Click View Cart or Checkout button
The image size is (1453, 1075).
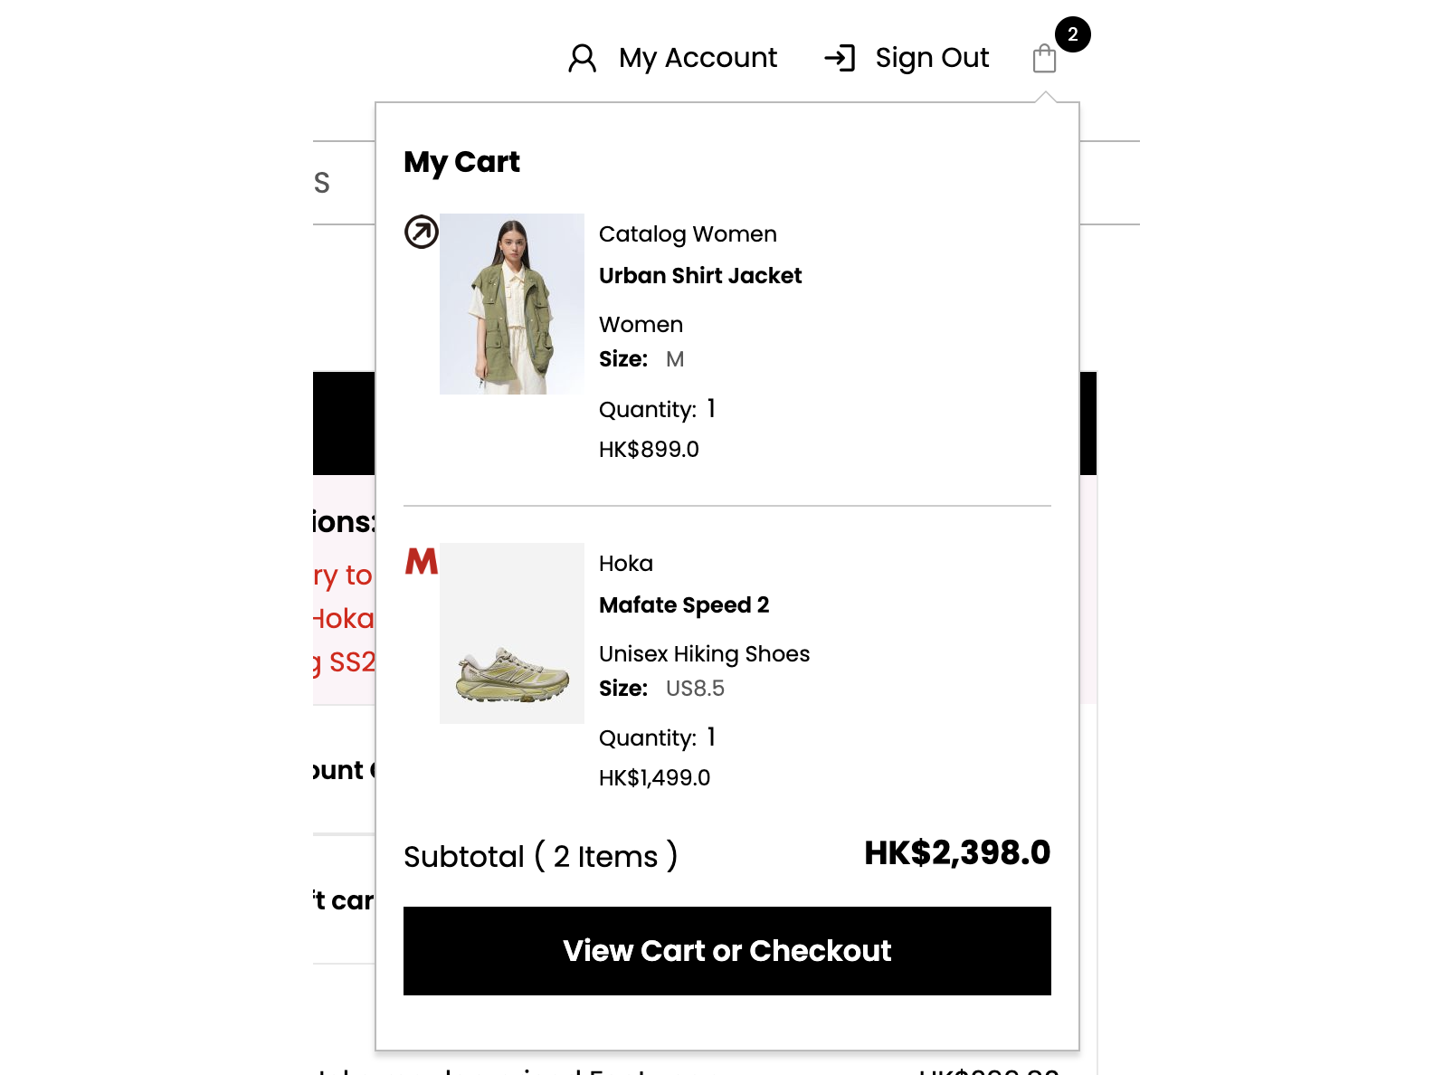click(x=727, y=951)
